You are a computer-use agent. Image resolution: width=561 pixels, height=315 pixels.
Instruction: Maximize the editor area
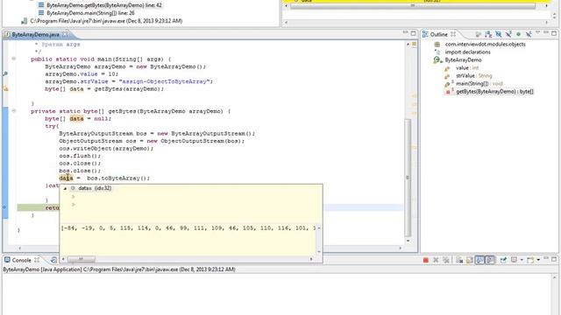[x=413, y=33]
